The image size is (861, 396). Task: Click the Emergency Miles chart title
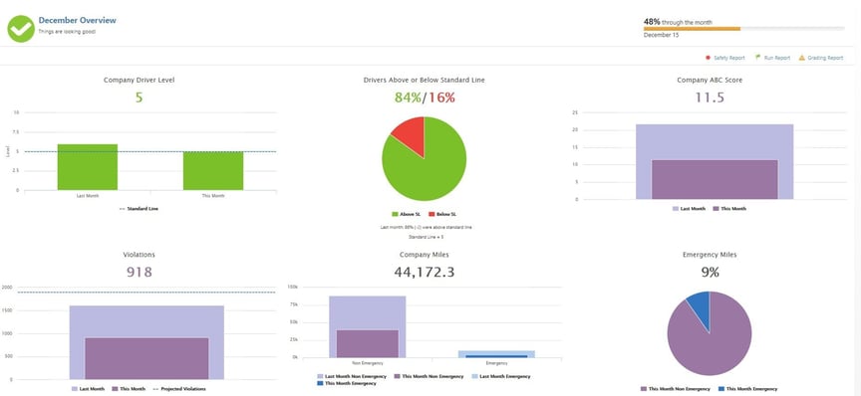point(710,255)
